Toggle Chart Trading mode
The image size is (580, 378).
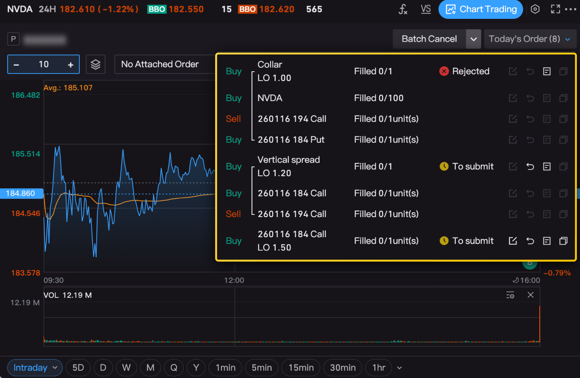[481, 9]
